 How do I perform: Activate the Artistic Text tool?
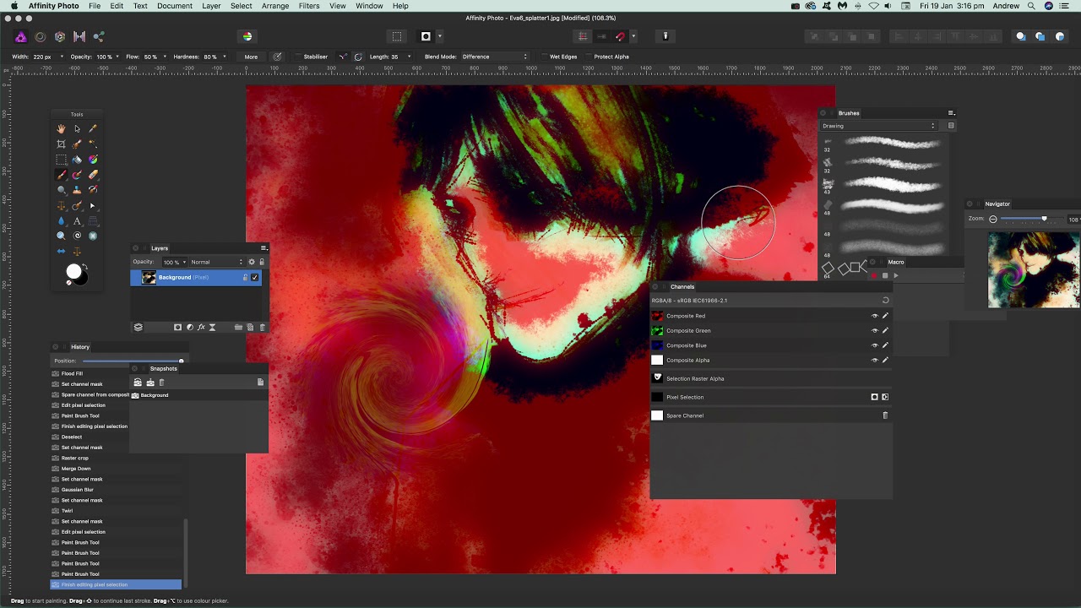point(77,221)
